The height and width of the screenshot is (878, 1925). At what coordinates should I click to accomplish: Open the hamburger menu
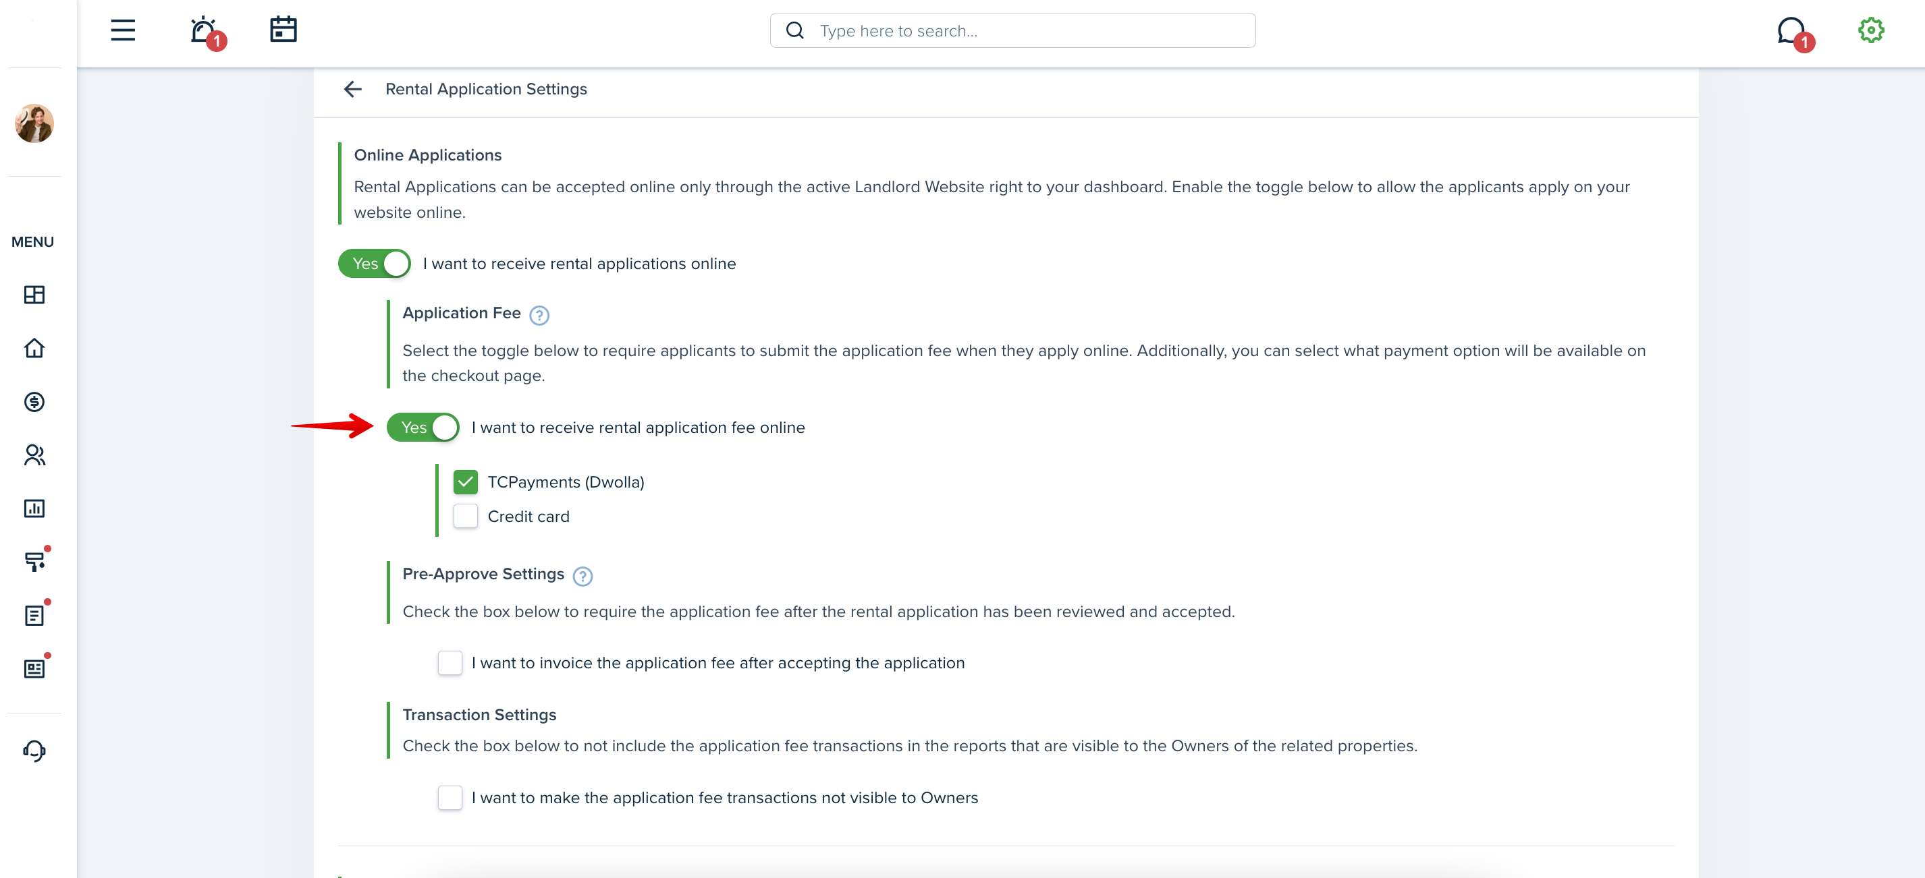[x=124, y=30]
